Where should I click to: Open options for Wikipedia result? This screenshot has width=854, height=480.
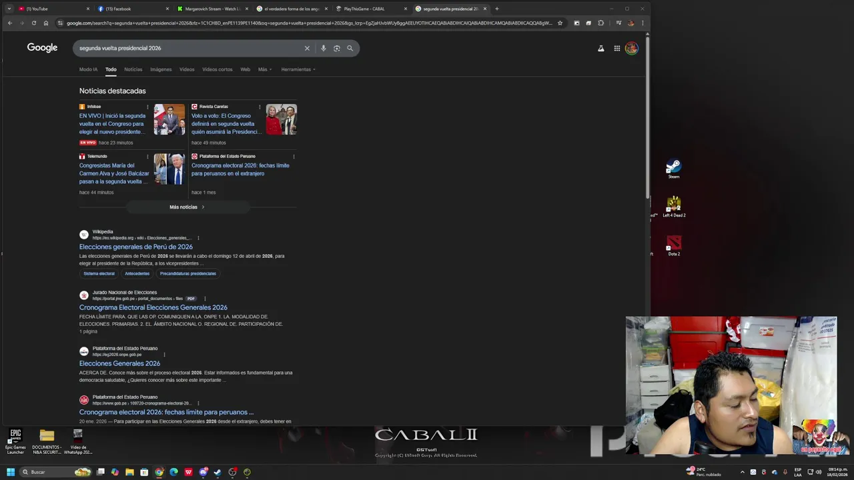[x=198, y=238]
